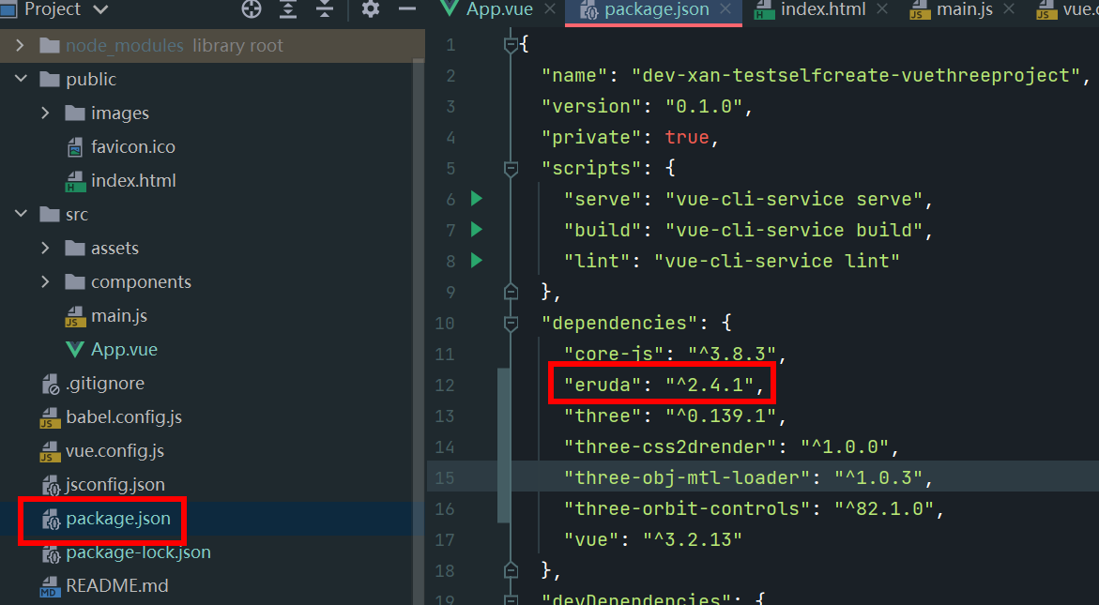Select package.json in project tree
The image size is (1099, 605).
point(117,519)
